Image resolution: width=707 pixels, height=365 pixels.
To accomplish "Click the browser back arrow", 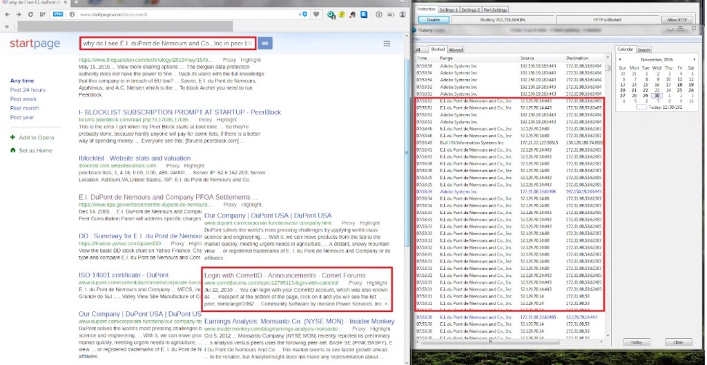I will 7,14.
